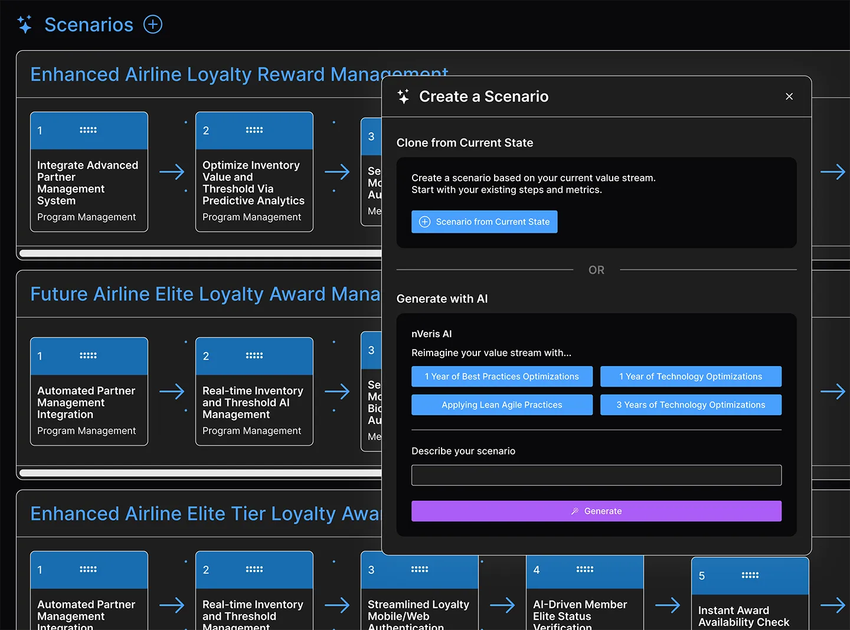Click the Describe your scenario input field
Image resolution: width=850 pixels, height=630 pixels.
(x=596, y=475)
